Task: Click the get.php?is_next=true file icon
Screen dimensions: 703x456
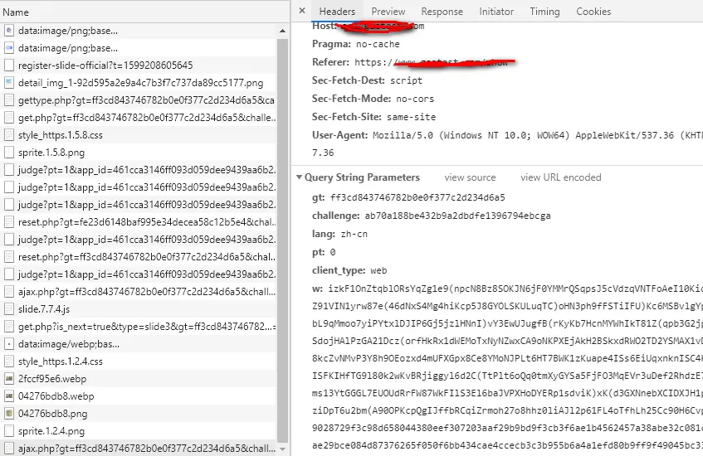Action: [x=9, y=327]
